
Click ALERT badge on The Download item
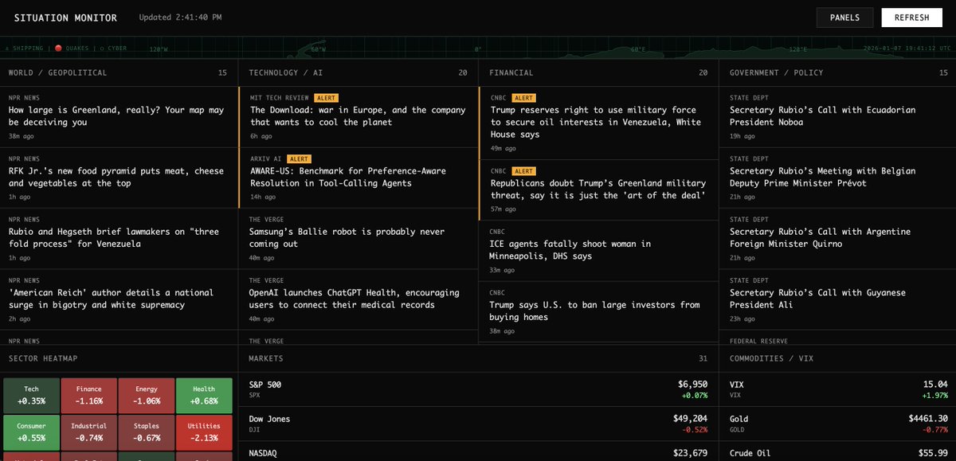coord(326,98)
